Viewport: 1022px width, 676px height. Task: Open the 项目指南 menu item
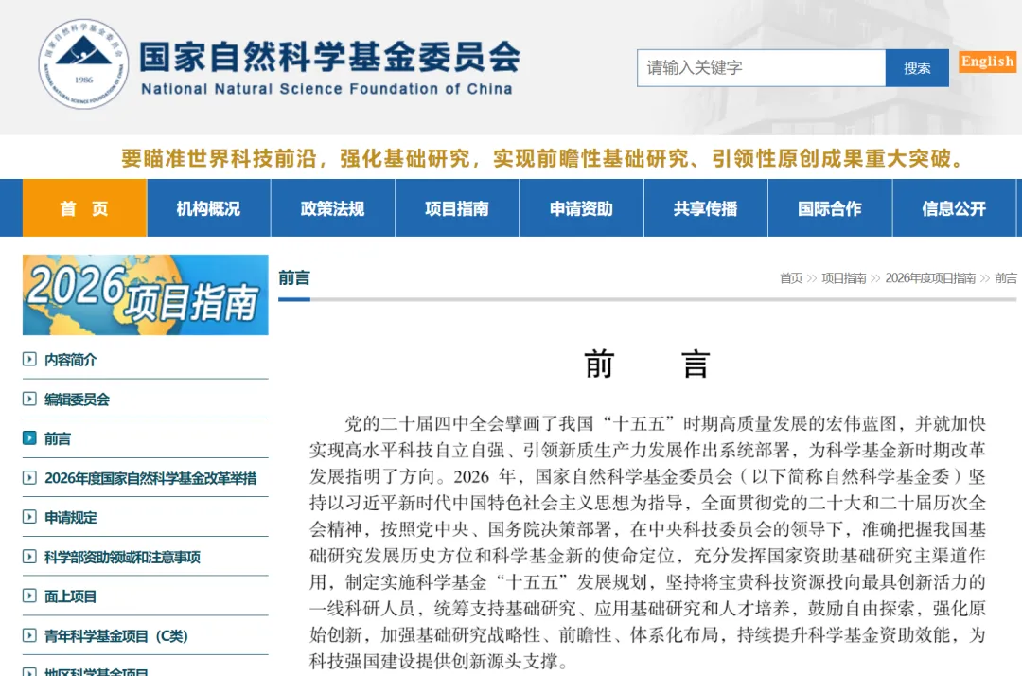coord(457,208)
